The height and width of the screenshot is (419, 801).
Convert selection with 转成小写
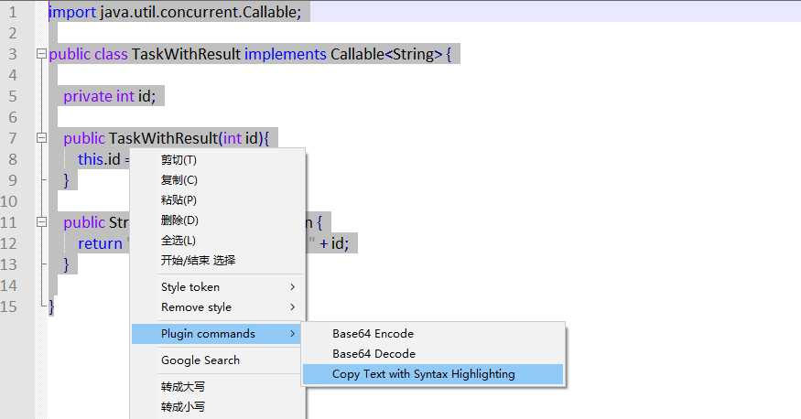182,407
